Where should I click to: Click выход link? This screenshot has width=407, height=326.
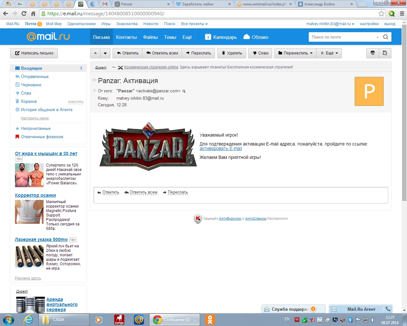coord(390,24)
